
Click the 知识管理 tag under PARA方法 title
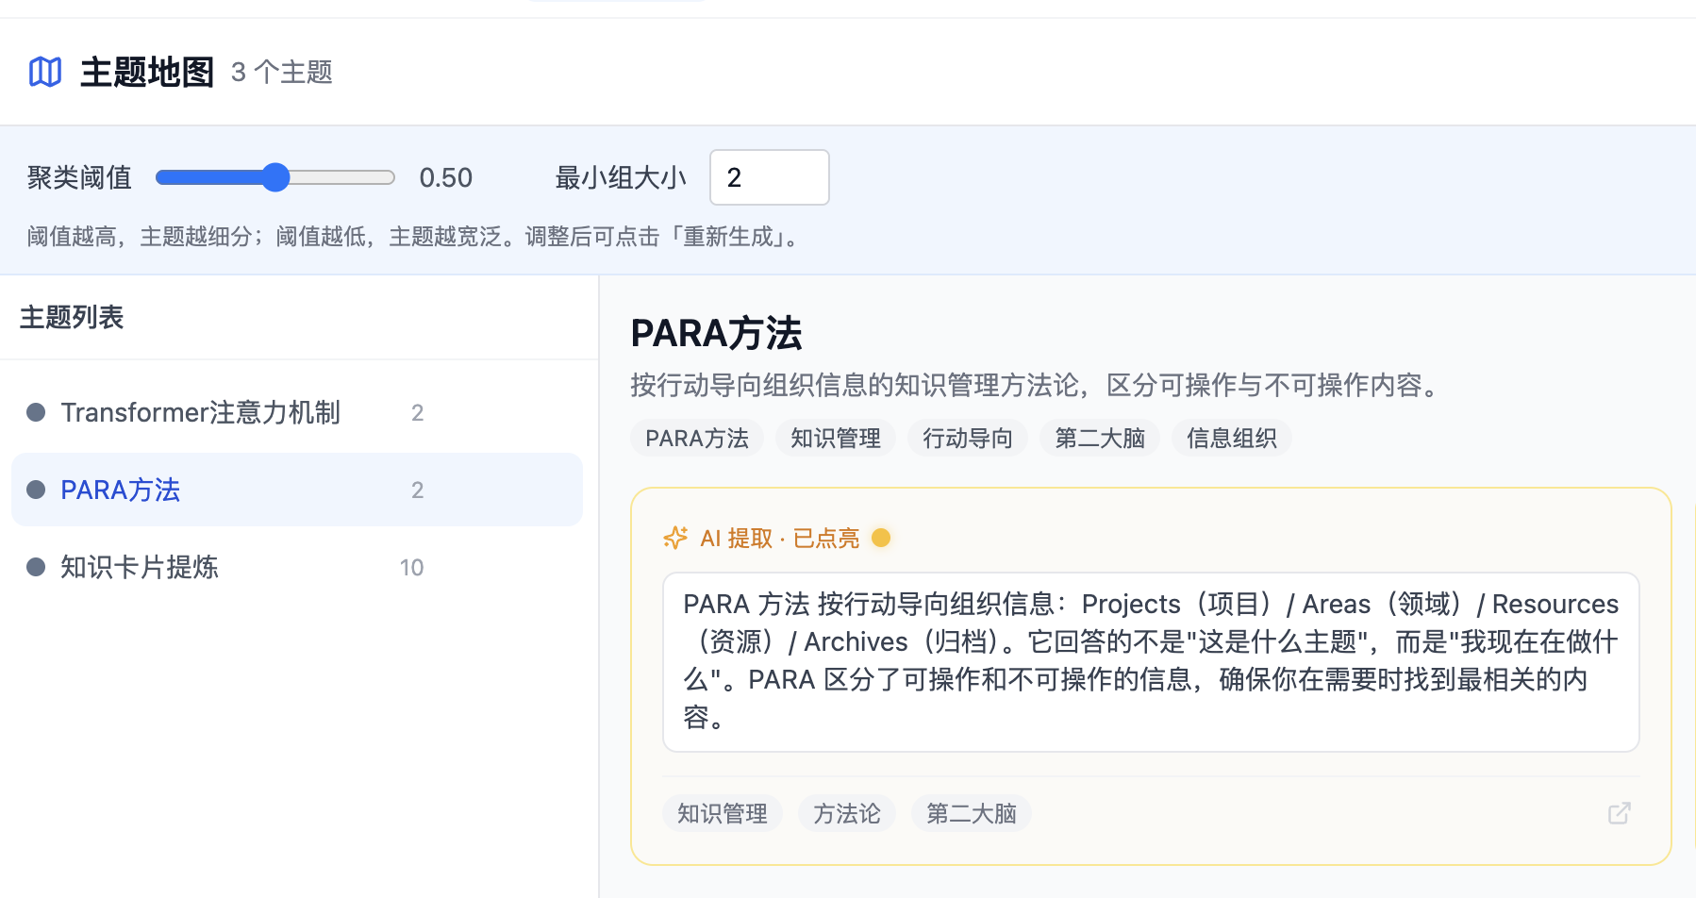click(x=836, y=439)
